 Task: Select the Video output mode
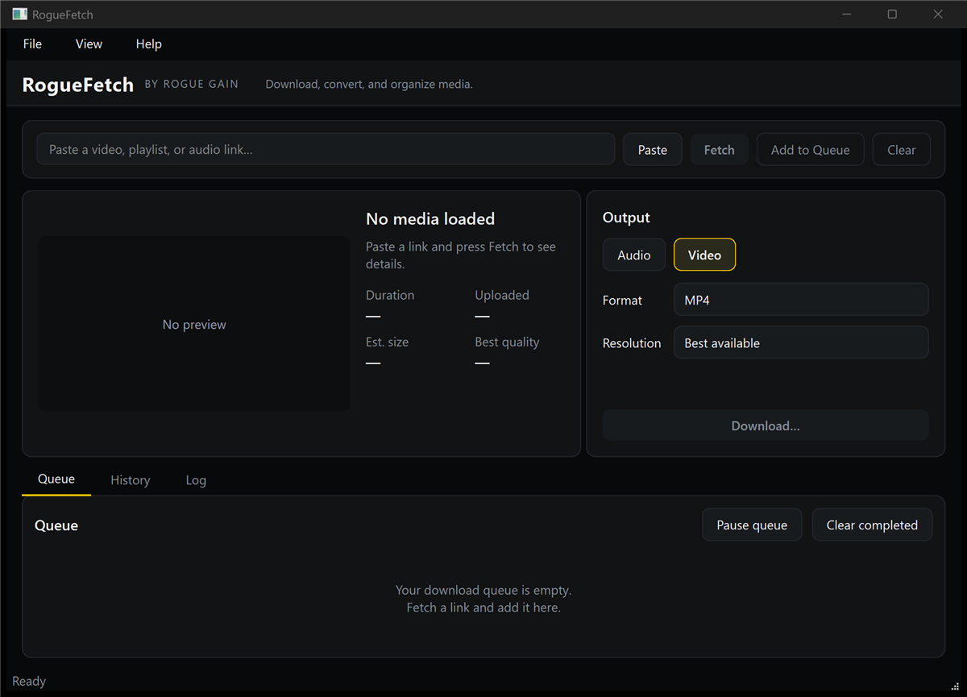[704, 255]
